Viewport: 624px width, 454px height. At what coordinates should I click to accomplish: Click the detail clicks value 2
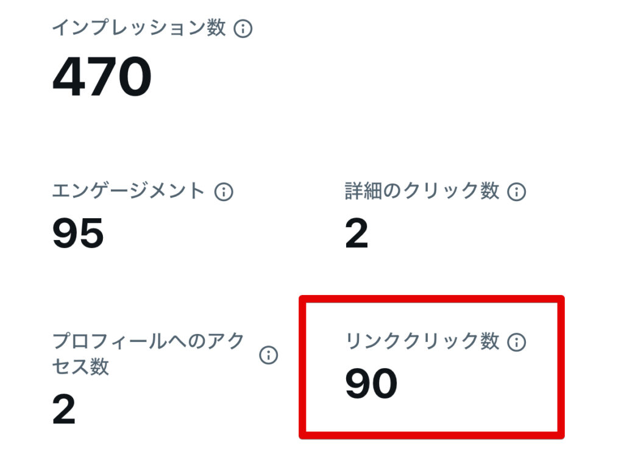[x=356, y=234]
